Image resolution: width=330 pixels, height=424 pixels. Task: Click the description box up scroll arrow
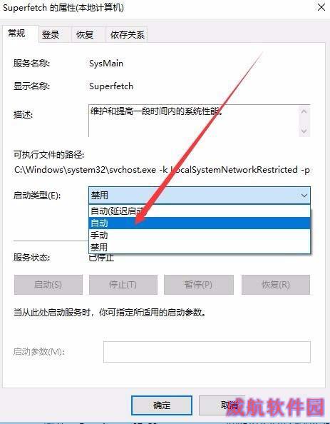(304, 111)
